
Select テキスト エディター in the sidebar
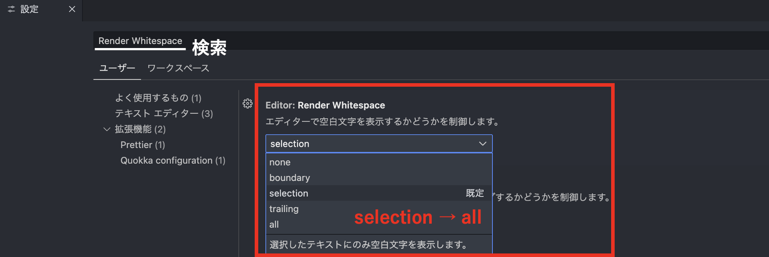(x=164, y=113)
